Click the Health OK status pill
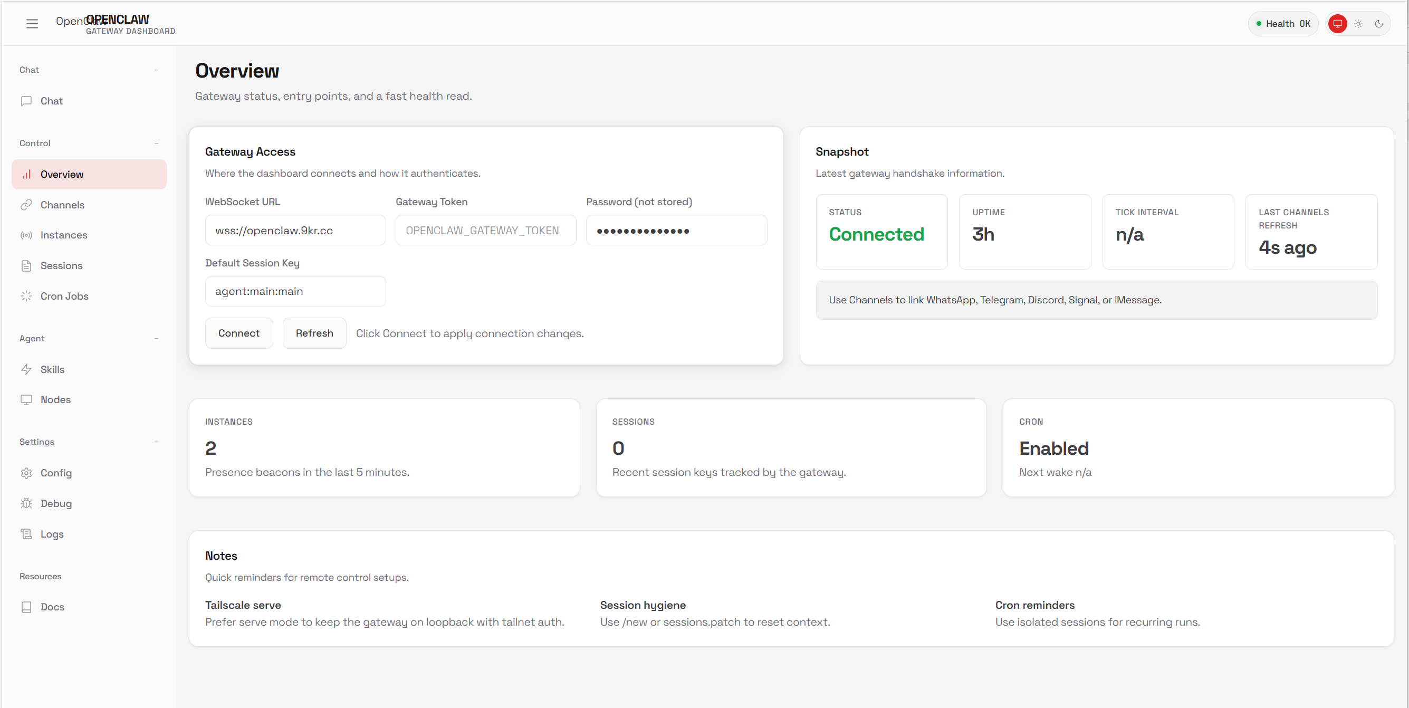 (1282, 24)
